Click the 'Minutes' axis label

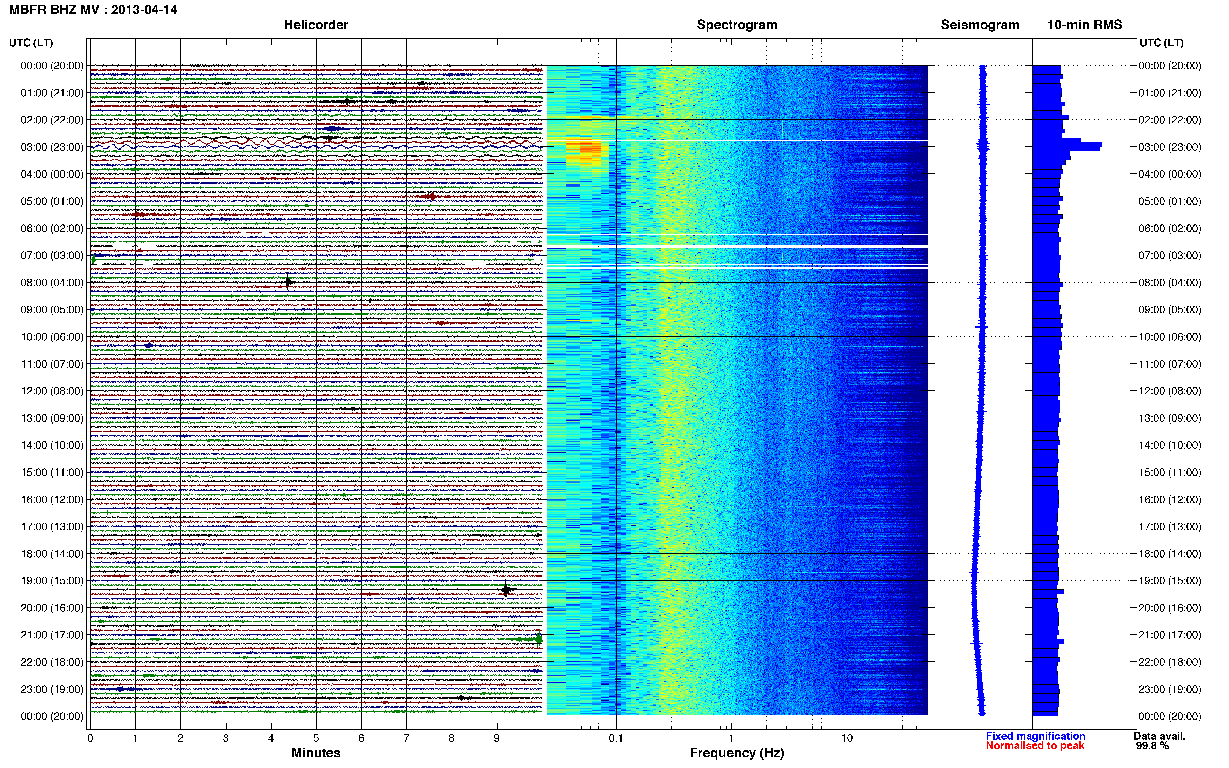tap(316, 753)
